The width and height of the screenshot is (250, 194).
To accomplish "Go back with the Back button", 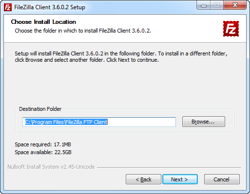I will pyautogui.click(x=143, y=179).
